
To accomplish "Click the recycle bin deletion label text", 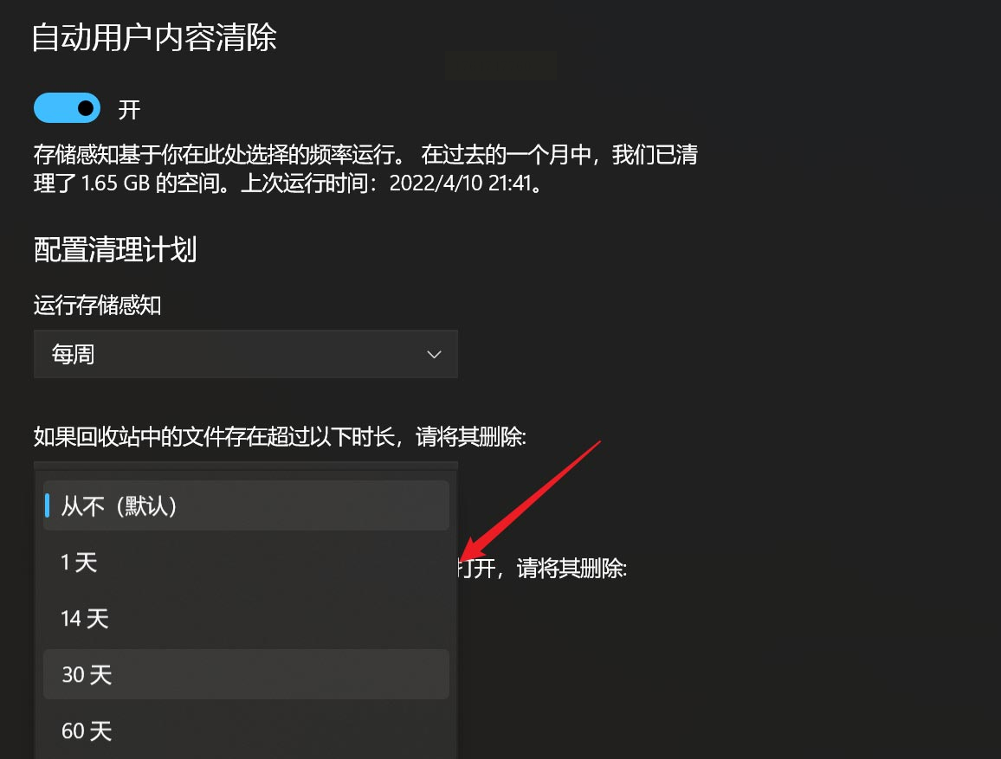I will [x=280, y=437].
